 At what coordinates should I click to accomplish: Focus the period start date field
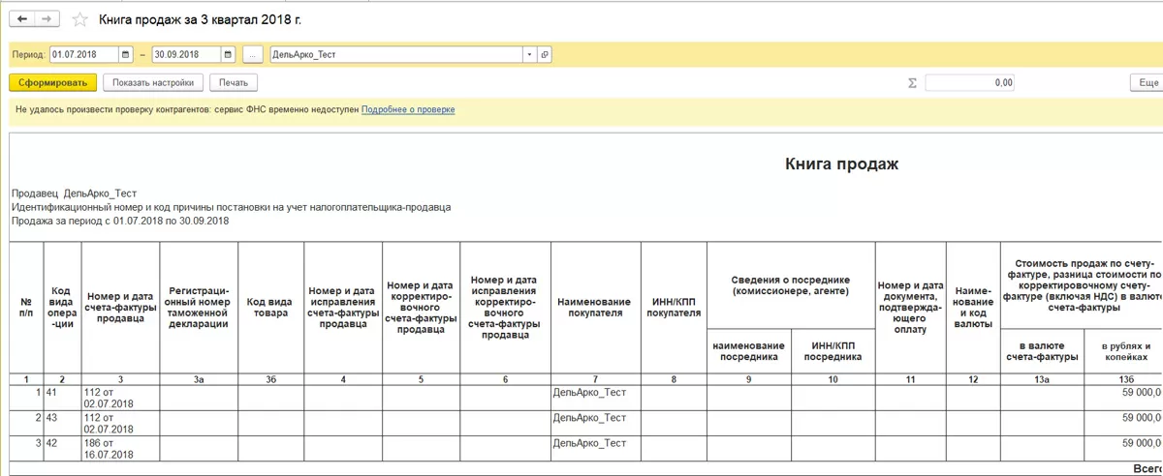[x=84, y=54]
